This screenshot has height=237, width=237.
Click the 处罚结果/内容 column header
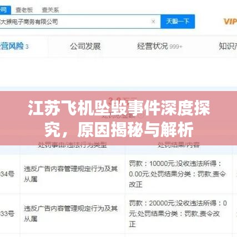point(179,145)
